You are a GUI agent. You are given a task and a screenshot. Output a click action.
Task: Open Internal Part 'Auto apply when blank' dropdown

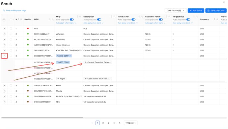tap(128, 23)
